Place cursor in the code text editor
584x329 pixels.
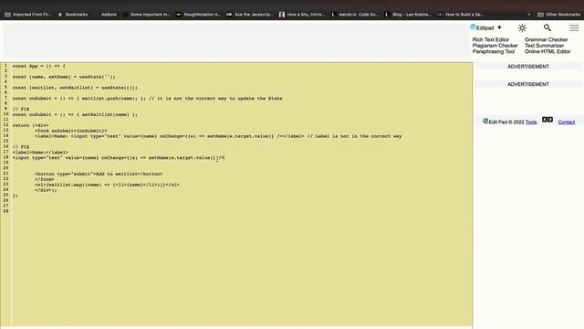click(x=242, y=194)
